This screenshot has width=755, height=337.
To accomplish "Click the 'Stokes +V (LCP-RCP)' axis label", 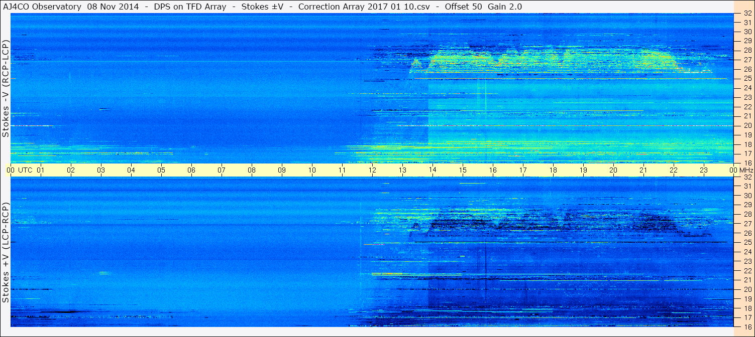I will (x=6, y=253).
